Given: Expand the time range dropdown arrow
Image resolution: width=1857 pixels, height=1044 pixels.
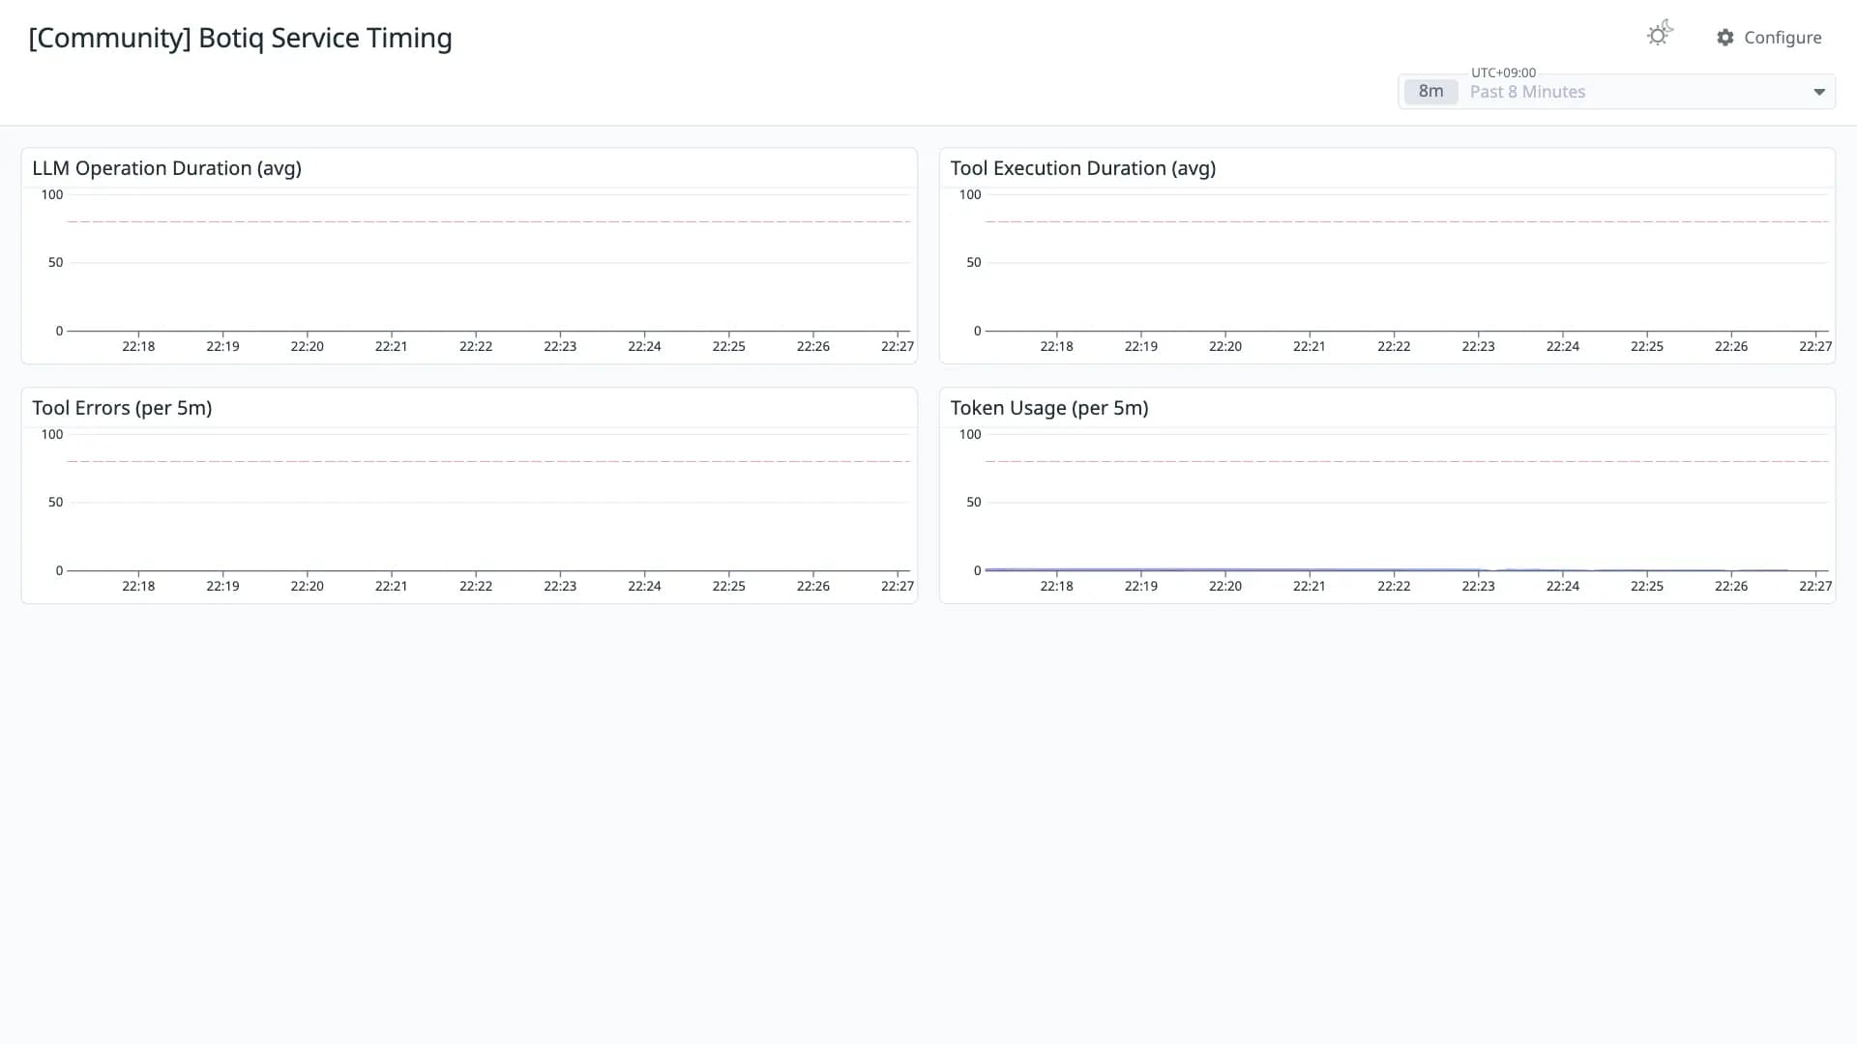Looking at the screenshot, I should click(x=1819, y=92).
